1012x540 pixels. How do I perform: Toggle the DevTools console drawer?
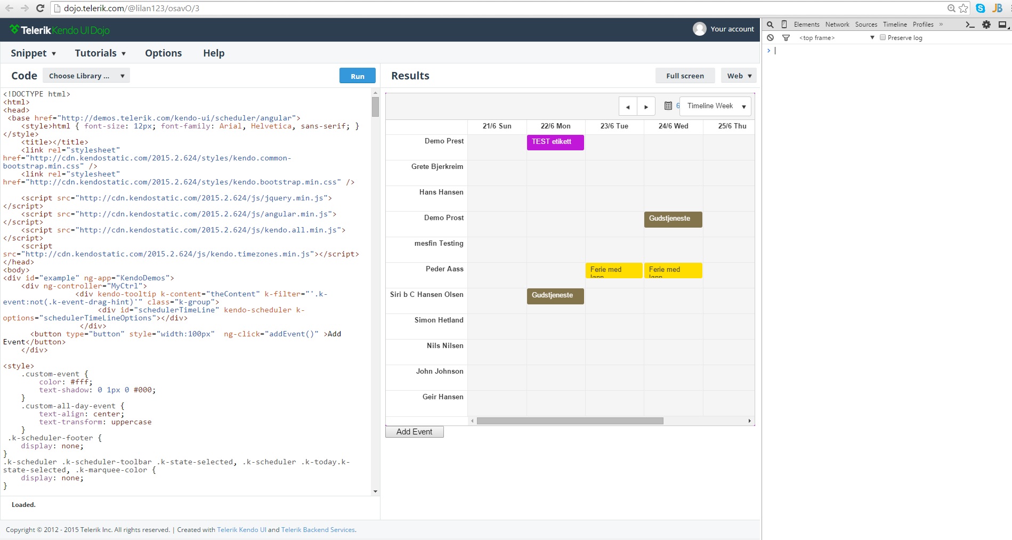[970, 25]
